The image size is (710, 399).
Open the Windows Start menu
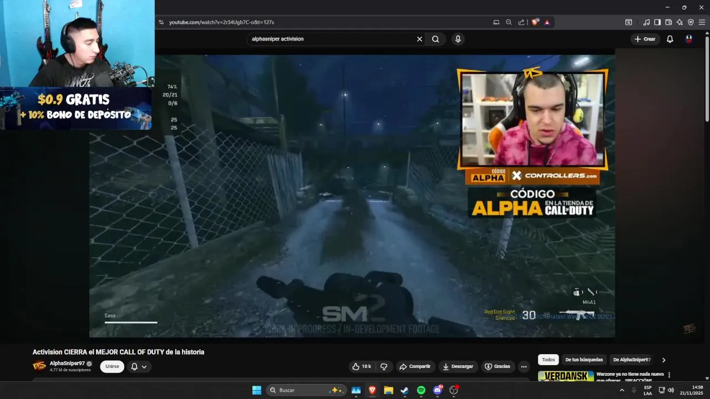click(x=257, y=390)
